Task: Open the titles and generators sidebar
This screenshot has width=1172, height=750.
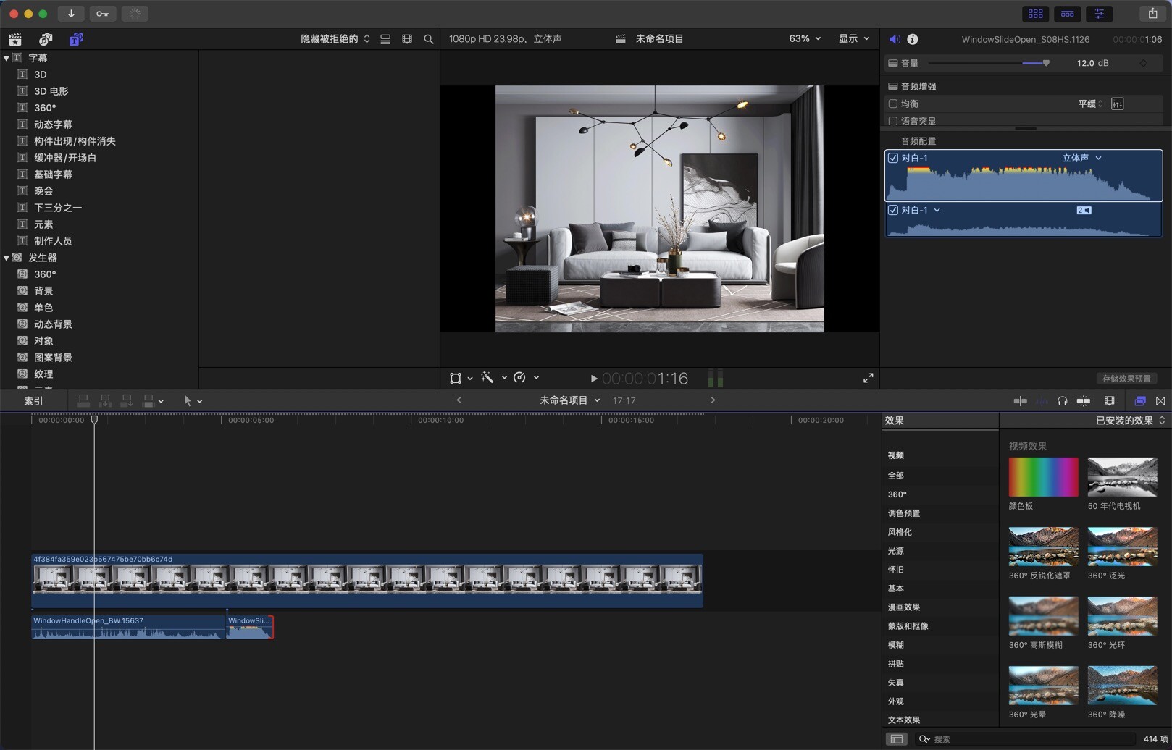Action: pyautogui.click(x=76, y=39)
